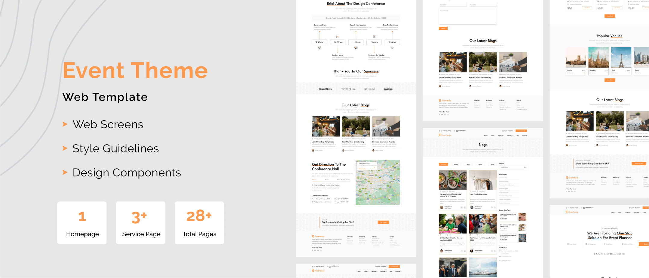The height and width of the screenshot is (278, 649).
Task: Open the Events dropdown in Blogs page nav
Action: click(x=493, y=136)
